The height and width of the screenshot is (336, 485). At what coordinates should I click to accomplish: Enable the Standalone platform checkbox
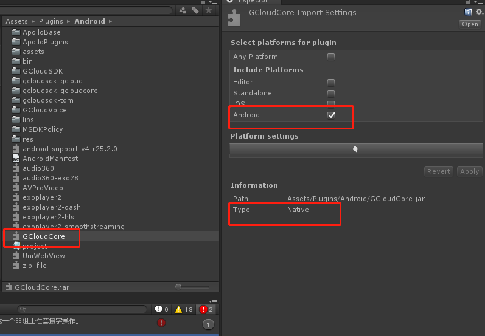[x=331, y=93]
